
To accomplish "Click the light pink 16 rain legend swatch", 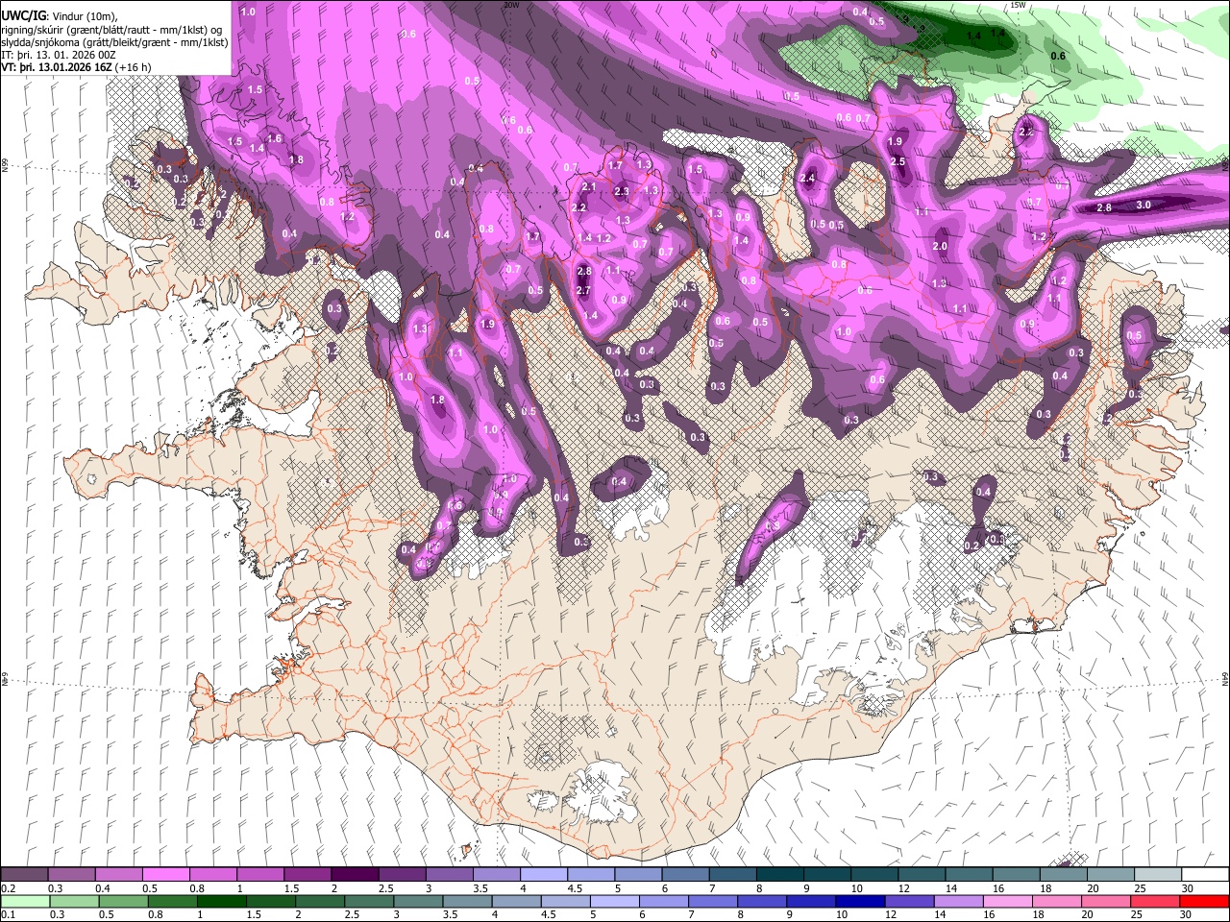I will (x=1006, y=901).
